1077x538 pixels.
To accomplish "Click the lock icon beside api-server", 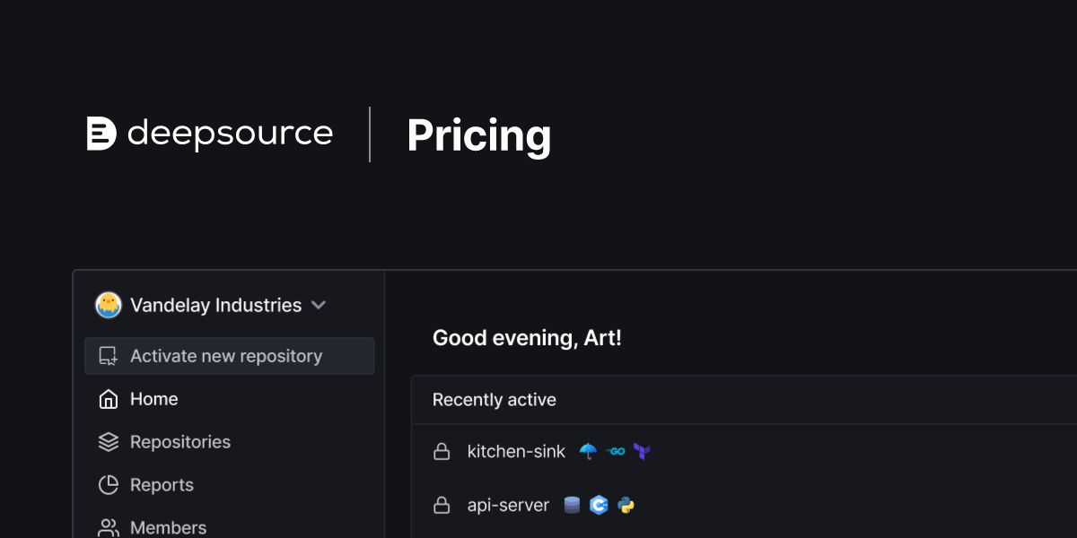I will [x=442, y=506].
